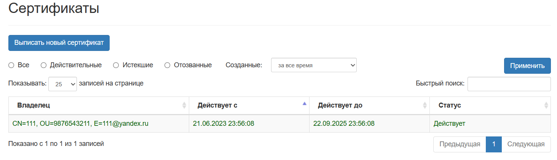Focus the Быстрый поиск input field
The image size is (557, 160).
509,84
